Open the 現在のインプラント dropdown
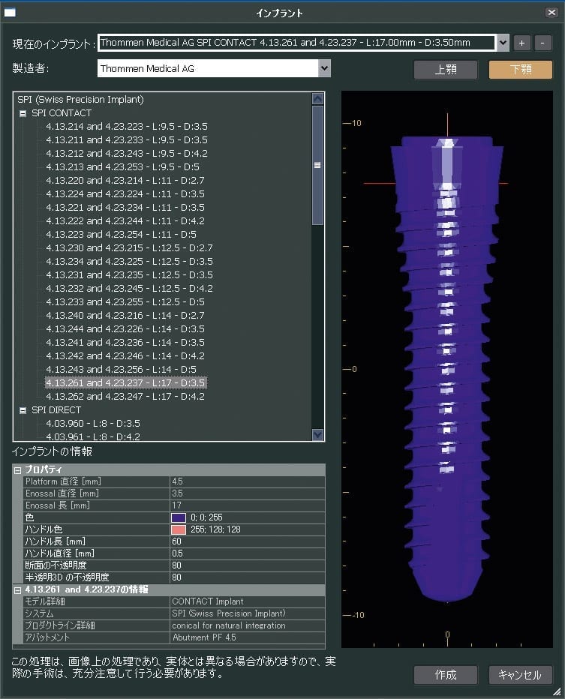565x699 pixels. [x=503, y=43]
